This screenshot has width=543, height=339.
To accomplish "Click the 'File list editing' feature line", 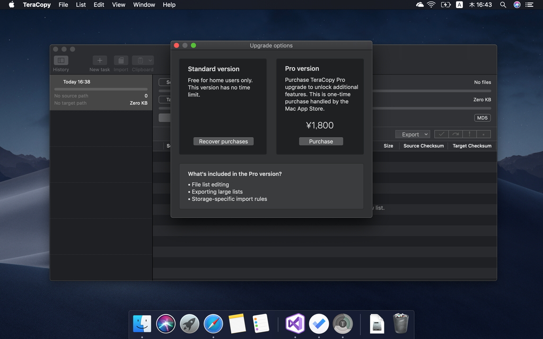I will (x=208, y=184).
